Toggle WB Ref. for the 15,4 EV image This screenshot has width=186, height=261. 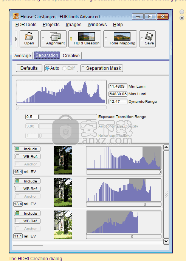27,156
